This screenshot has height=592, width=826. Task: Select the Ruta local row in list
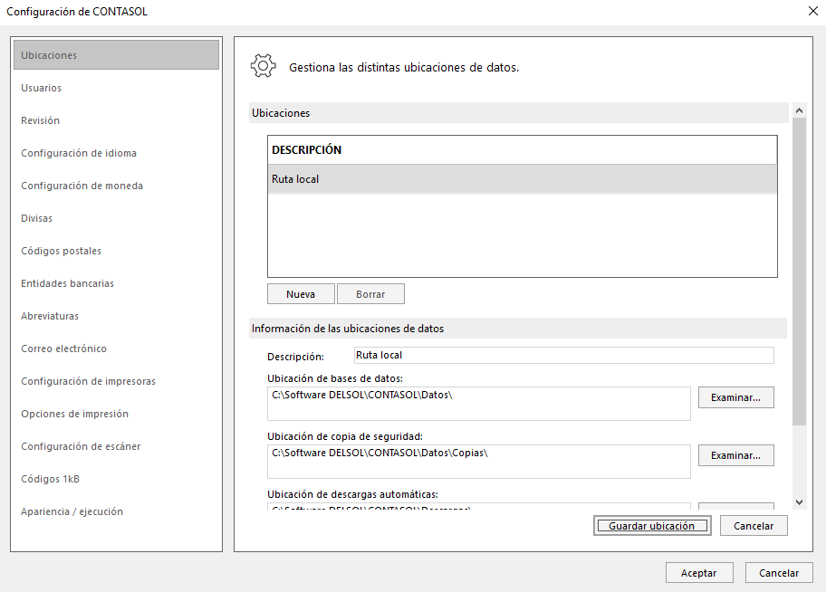click(x=522, y=179)
